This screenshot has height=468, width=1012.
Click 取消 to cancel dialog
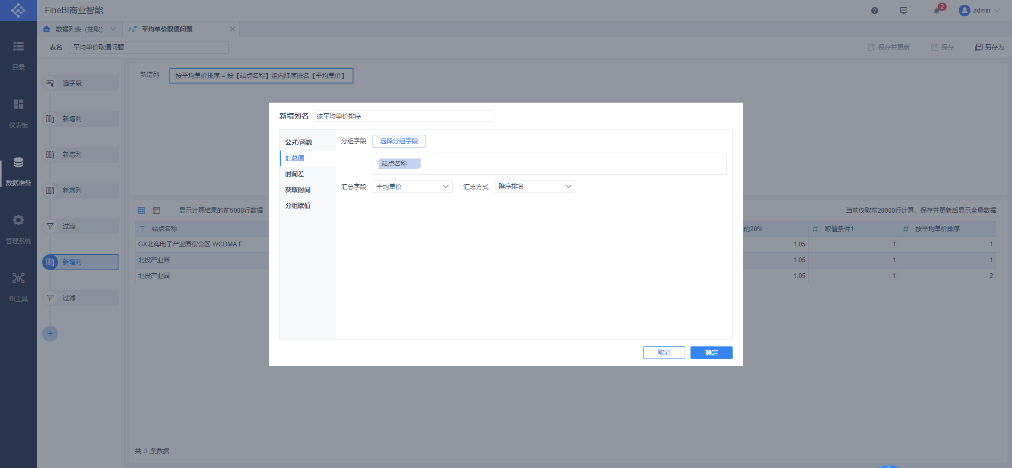pyautogui.click(x=664, y=353)
